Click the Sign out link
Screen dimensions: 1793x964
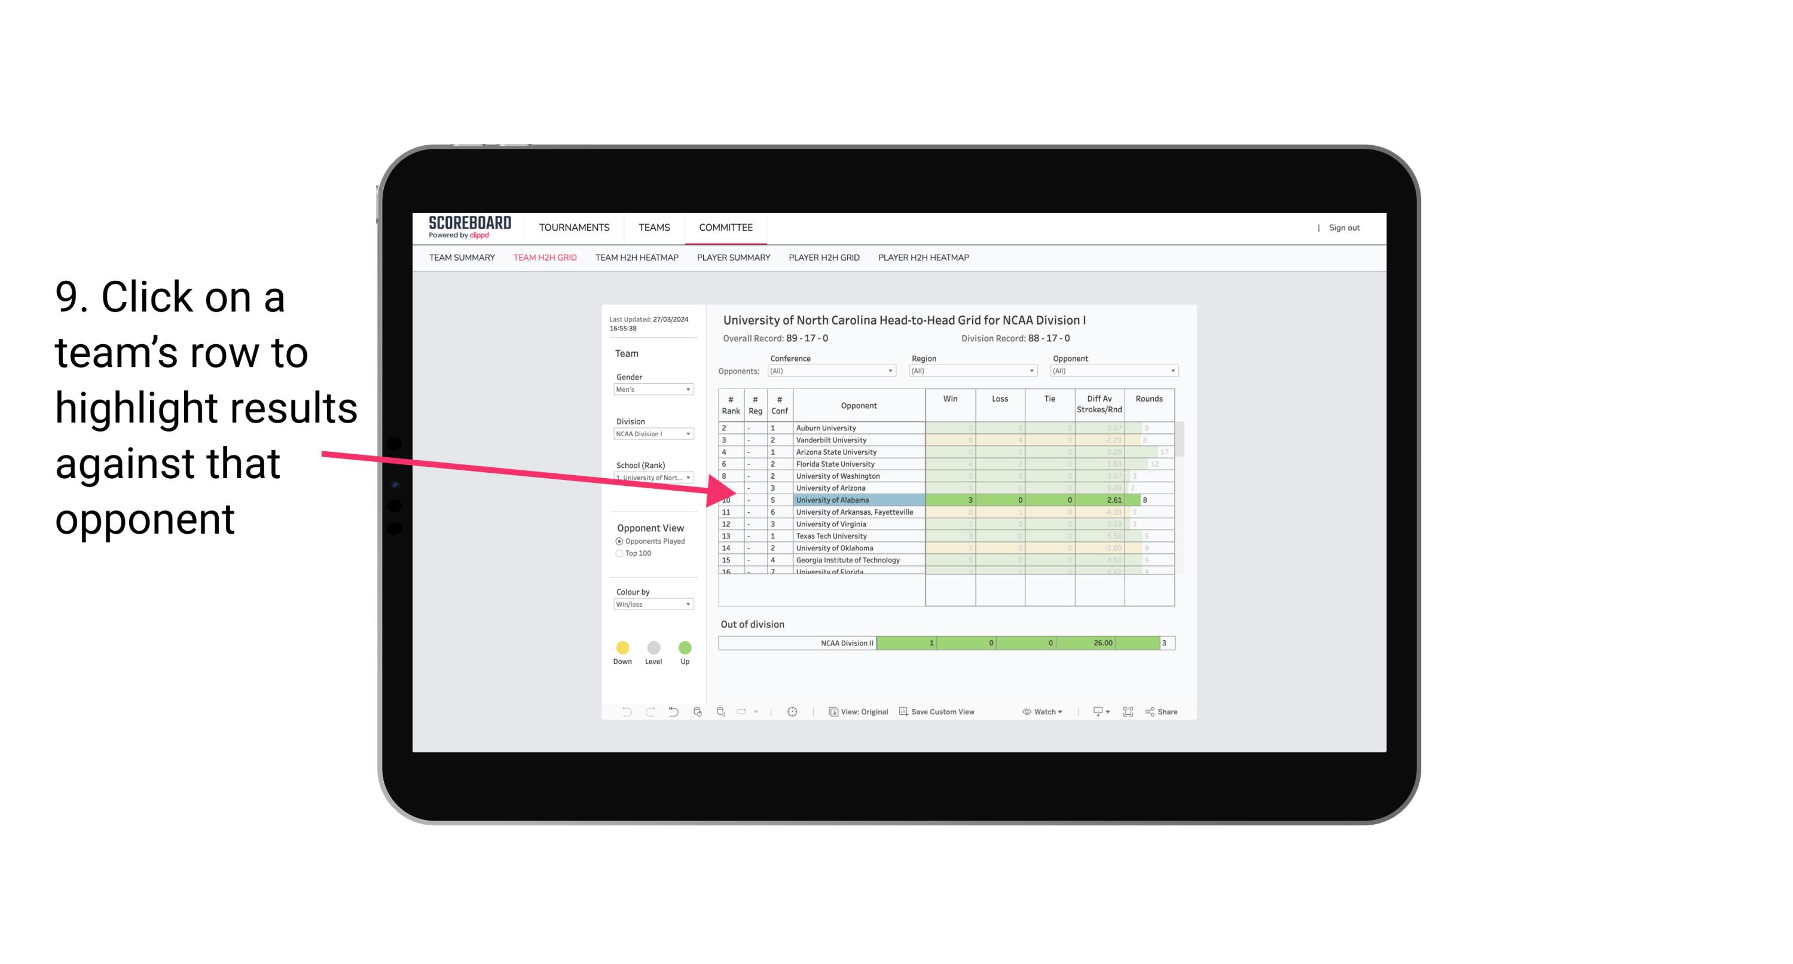click(x=1344, y=227)
